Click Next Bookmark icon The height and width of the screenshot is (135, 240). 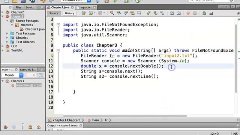coord(155,13)
